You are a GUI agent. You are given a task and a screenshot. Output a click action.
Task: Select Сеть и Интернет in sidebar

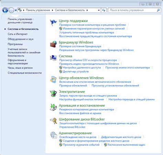(x=18, y=34)
